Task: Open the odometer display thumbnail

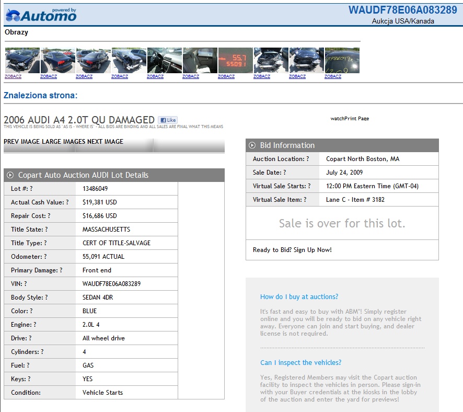Action: click(x=235, y=60)
